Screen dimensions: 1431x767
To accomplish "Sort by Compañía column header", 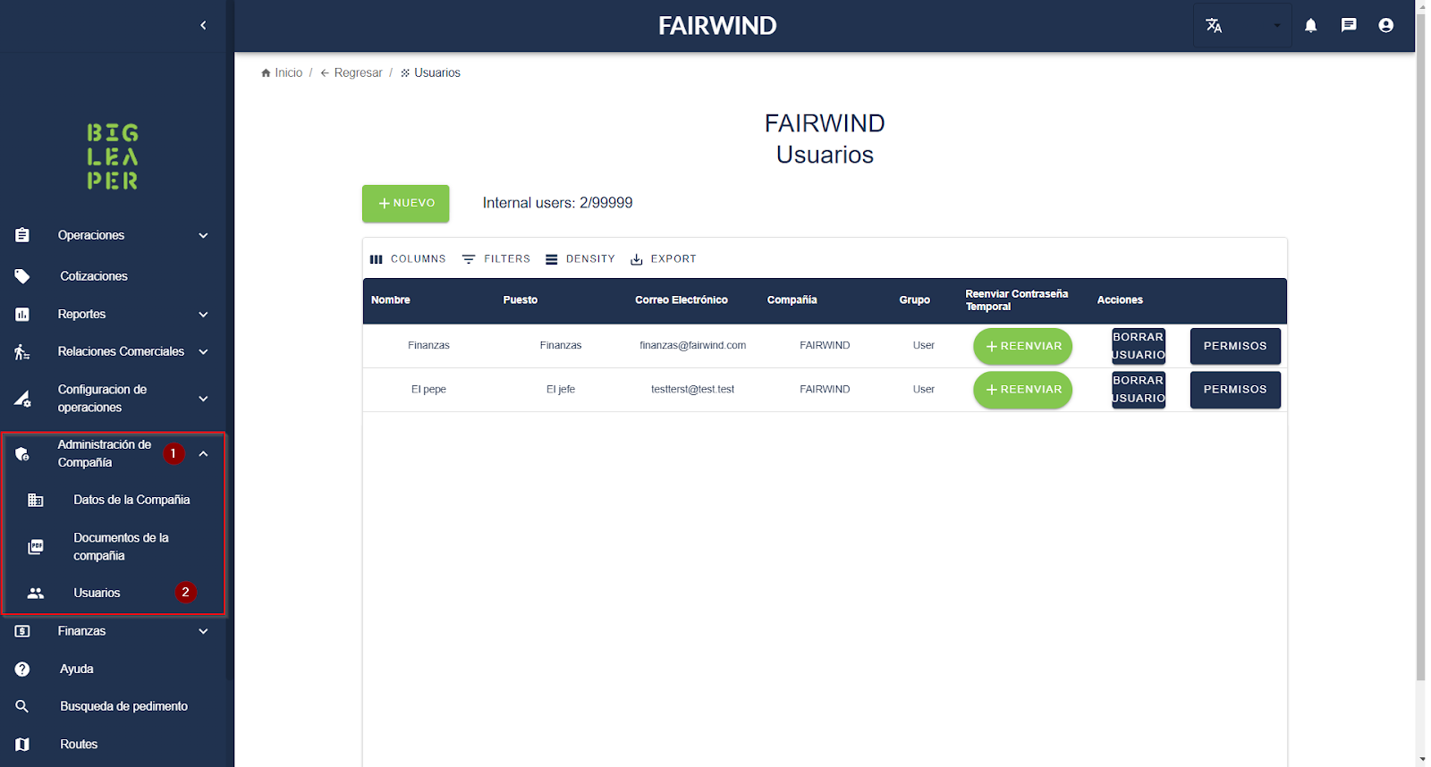I will point(792,300).
